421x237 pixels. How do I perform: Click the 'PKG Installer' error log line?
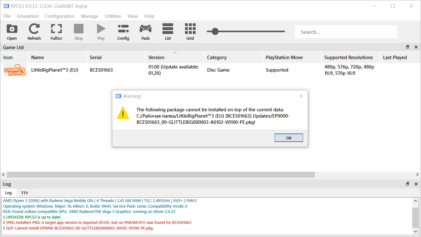tap(97, 223)
